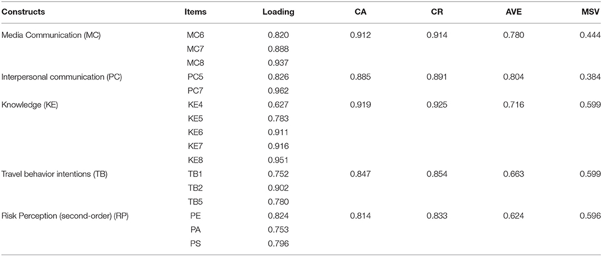Click the Constructs column header
The height and width of the screenshot is (256, 602).
[x=23, y=12]
